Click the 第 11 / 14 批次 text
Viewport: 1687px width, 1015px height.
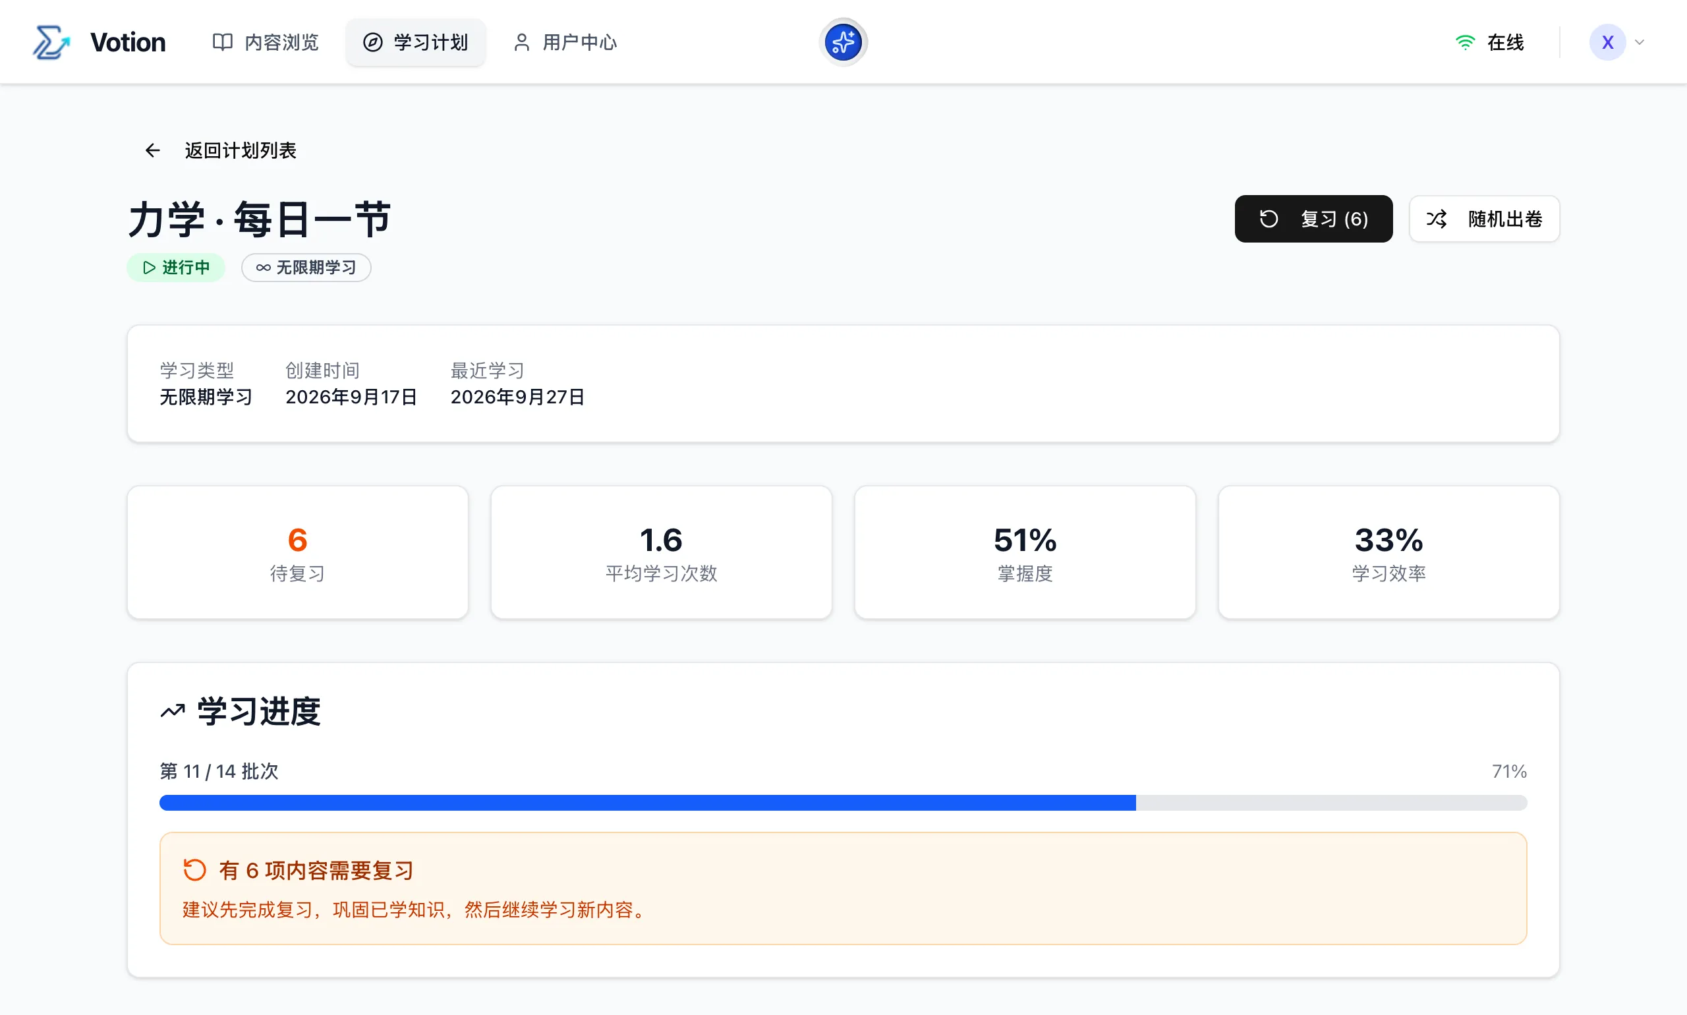[x=219, y=772]
